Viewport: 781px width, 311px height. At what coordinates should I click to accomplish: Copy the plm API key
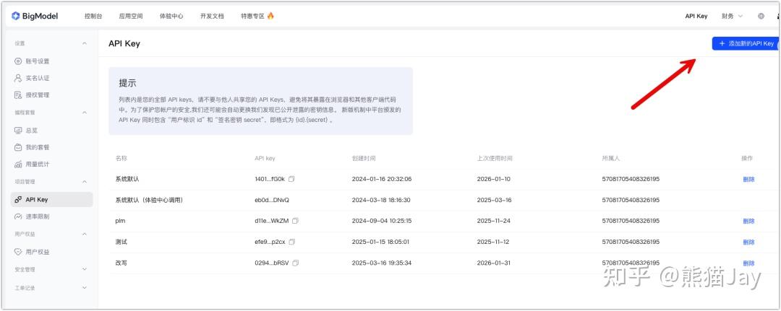pos(295,221)
